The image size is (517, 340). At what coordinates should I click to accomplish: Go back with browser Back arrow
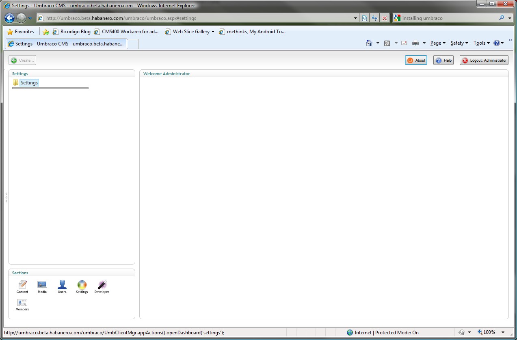pyautogui.click(x=9, y=18)
